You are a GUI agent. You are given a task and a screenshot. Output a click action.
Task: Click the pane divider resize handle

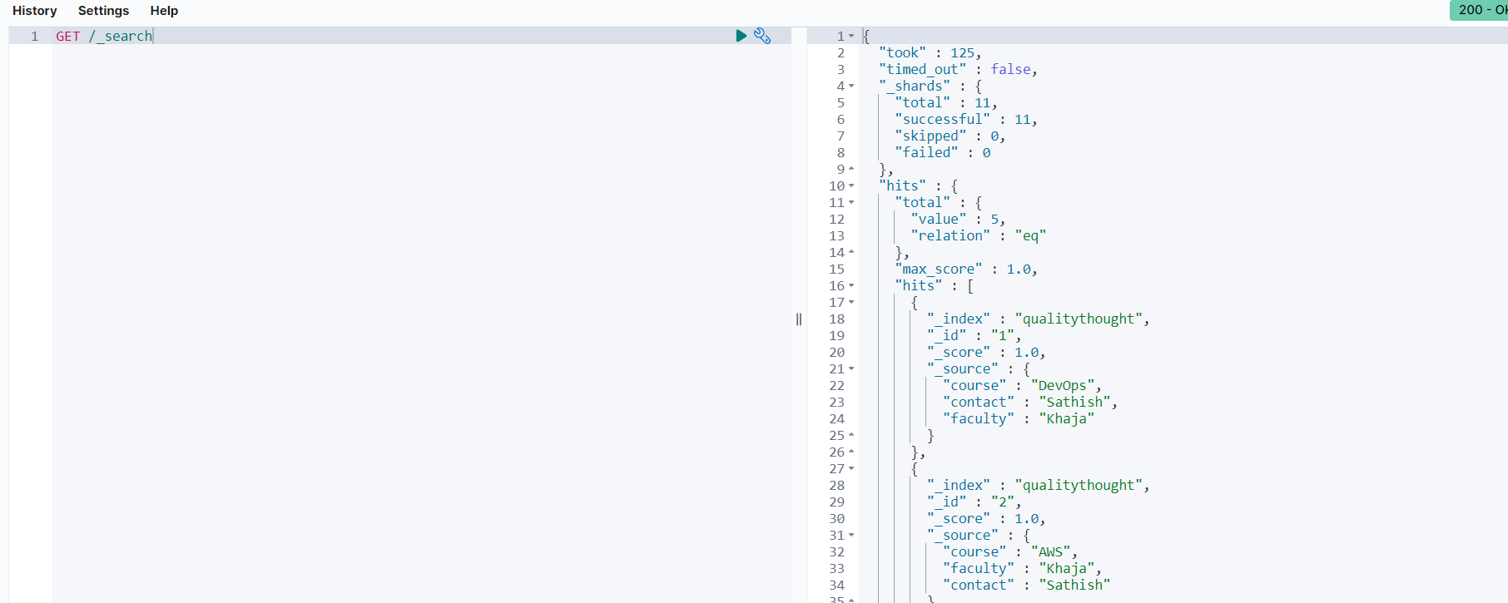click(x=799, y=319)
